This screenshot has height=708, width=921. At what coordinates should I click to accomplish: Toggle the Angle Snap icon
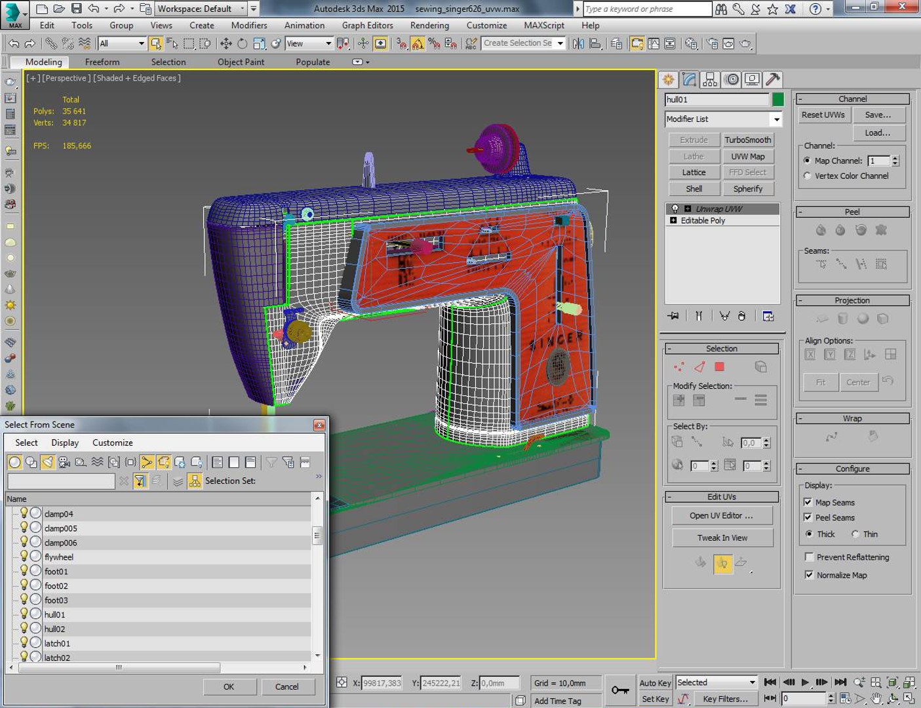pos(418,43)
